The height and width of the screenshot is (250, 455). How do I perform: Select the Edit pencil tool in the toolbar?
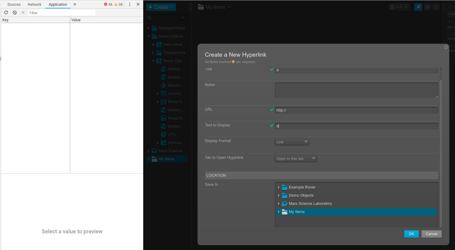click(418, 7)
